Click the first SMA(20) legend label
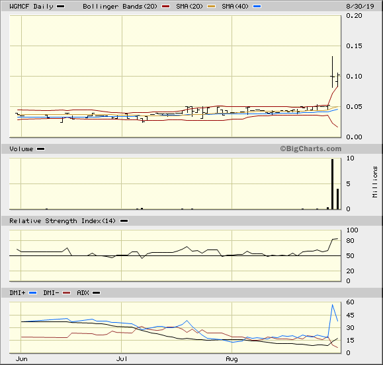383x365 pixels. pos(190,7)
